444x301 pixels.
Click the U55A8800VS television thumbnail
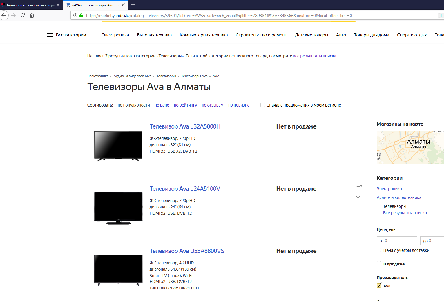tap(118, 270)
